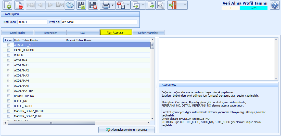Open the PDF save dropdown arrow
This screenshot has width=281, height=136.
128,5
